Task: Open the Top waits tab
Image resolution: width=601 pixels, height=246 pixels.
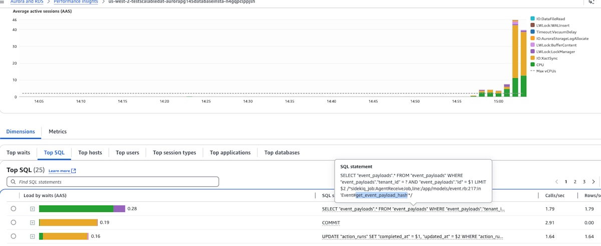Action: pyautogui.click(x=19, y=153)
